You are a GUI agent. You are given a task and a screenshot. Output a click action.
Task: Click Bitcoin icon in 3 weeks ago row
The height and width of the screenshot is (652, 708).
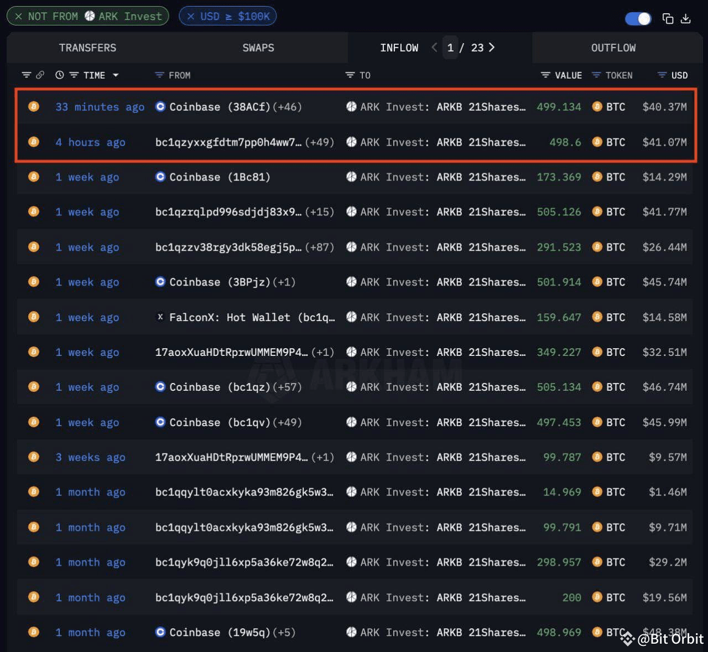[34, 457]
